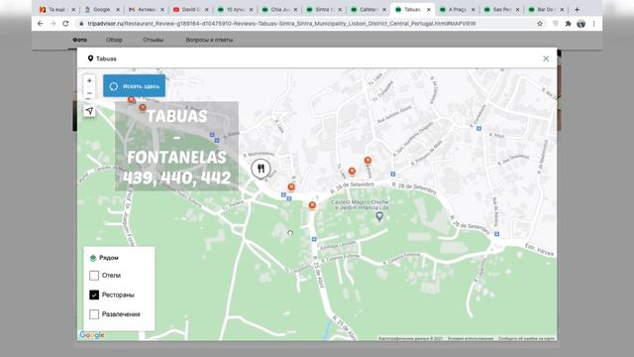Click 'Искать здесь' search here button
The image size is (634, 357).
coord(135,86)
